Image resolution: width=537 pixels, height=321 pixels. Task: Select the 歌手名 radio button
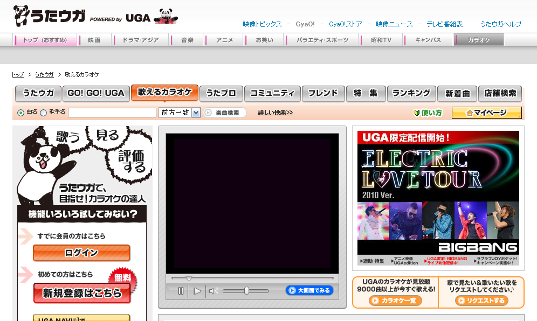44,113
